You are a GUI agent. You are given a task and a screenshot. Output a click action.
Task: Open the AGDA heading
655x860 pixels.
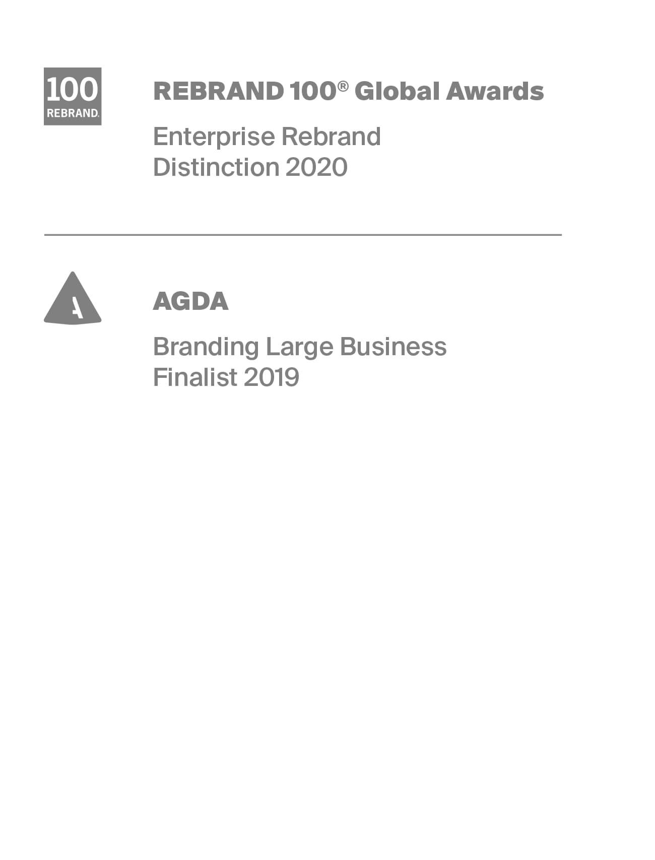[191, 301]
